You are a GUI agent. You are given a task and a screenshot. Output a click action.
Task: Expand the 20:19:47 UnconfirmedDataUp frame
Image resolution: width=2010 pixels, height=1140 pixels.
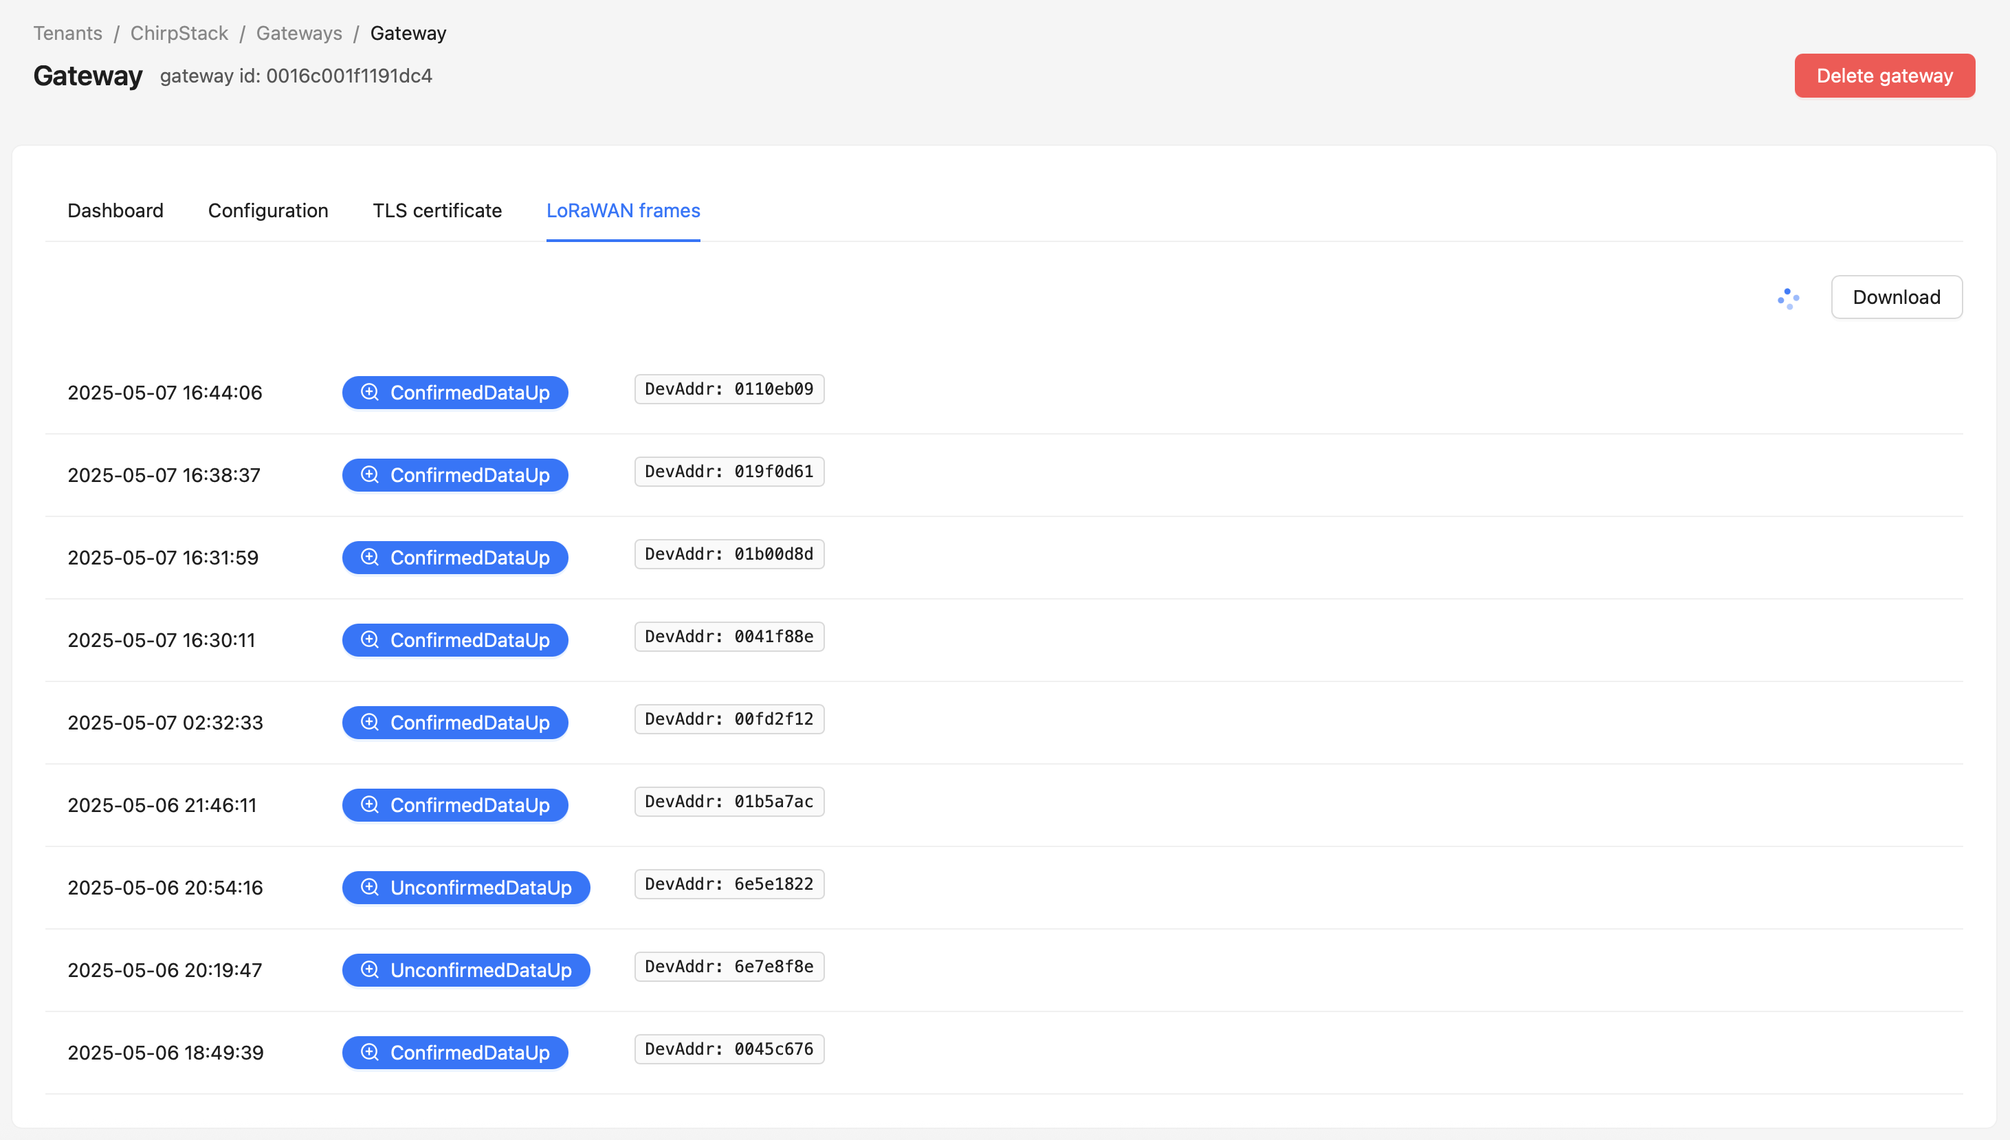(465, 970)
